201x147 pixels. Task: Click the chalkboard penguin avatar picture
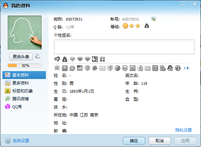pos(25,33)
